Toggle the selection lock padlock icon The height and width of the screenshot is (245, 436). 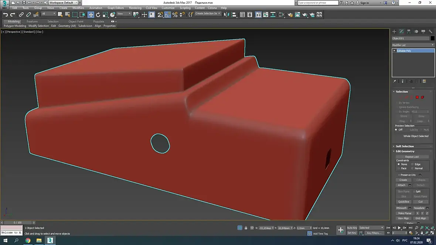246,228
